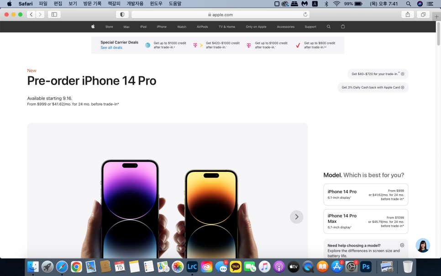Expand the $40–$720 trade-in offer
Screen dimensions: 441x276
click(378, 74)
